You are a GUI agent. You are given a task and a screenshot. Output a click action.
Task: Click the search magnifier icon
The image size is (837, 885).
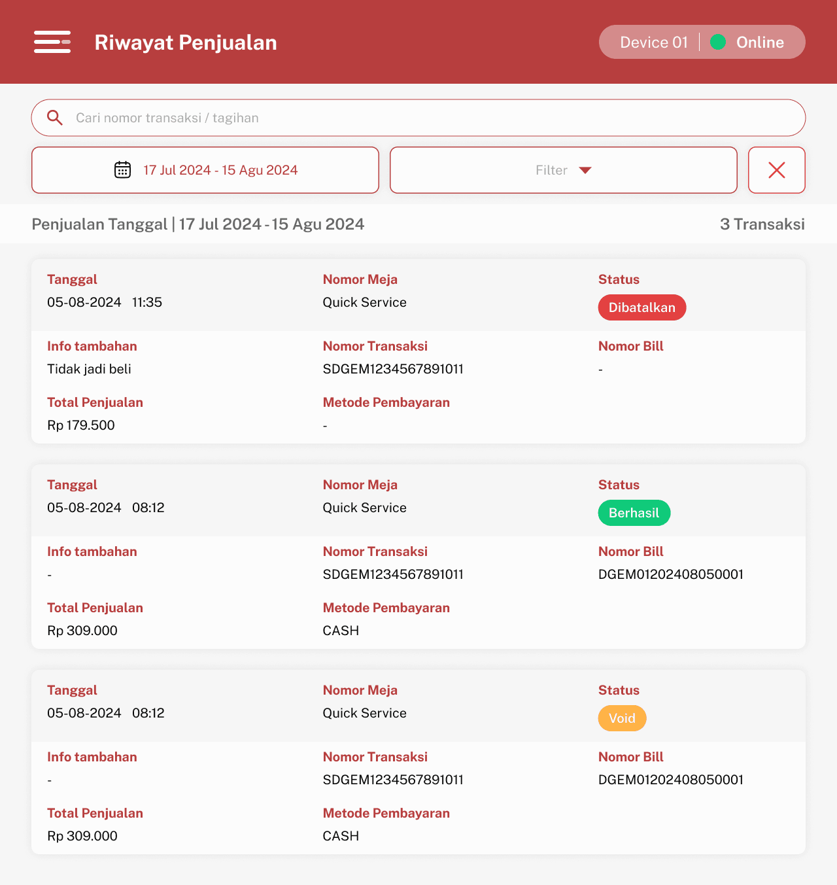point(55,118)
